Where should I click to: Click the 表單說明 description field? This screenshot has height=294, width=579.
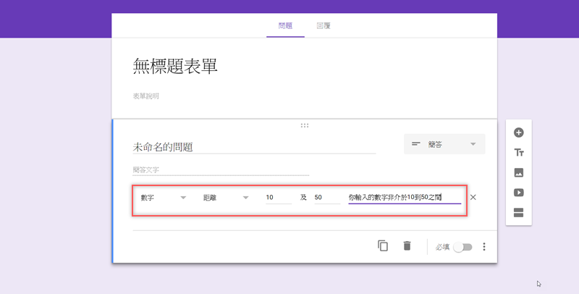click(146, 96)
